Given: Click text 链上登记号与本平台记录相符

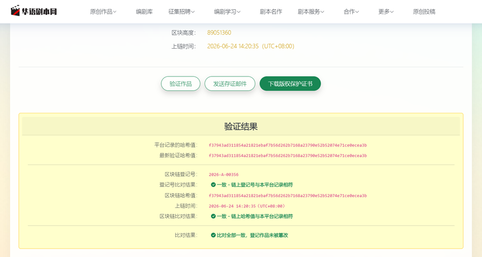Looking at the screenshot, I should tap(262, 185).
